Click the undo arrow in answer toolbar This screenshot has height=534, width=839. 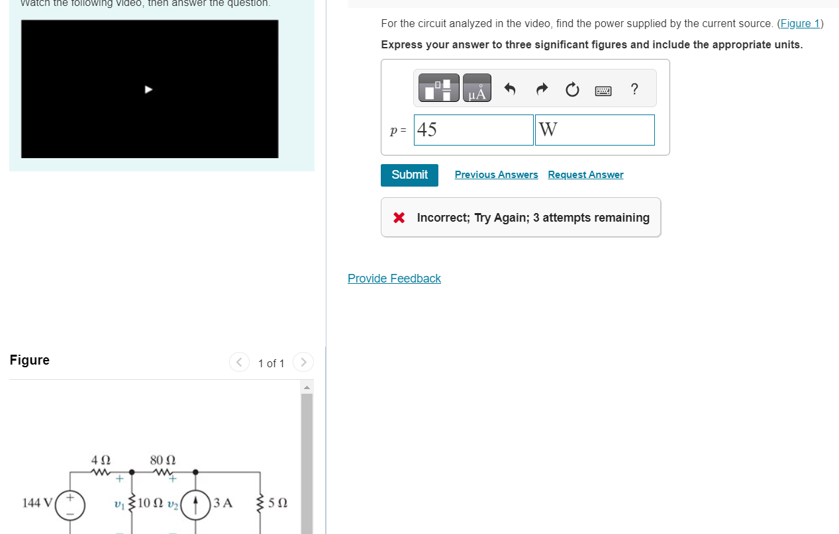(x=510, y=88)
